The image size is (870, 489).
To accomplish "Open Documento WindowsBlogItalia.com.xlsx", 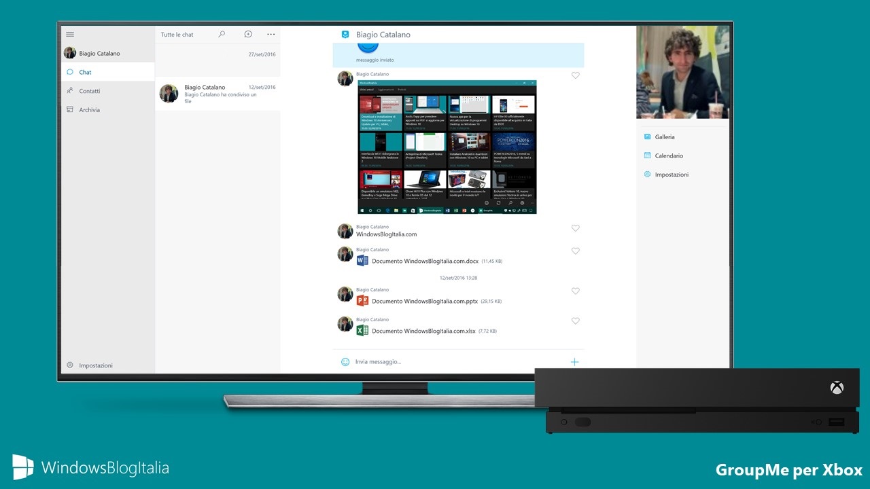I will 423,331.
